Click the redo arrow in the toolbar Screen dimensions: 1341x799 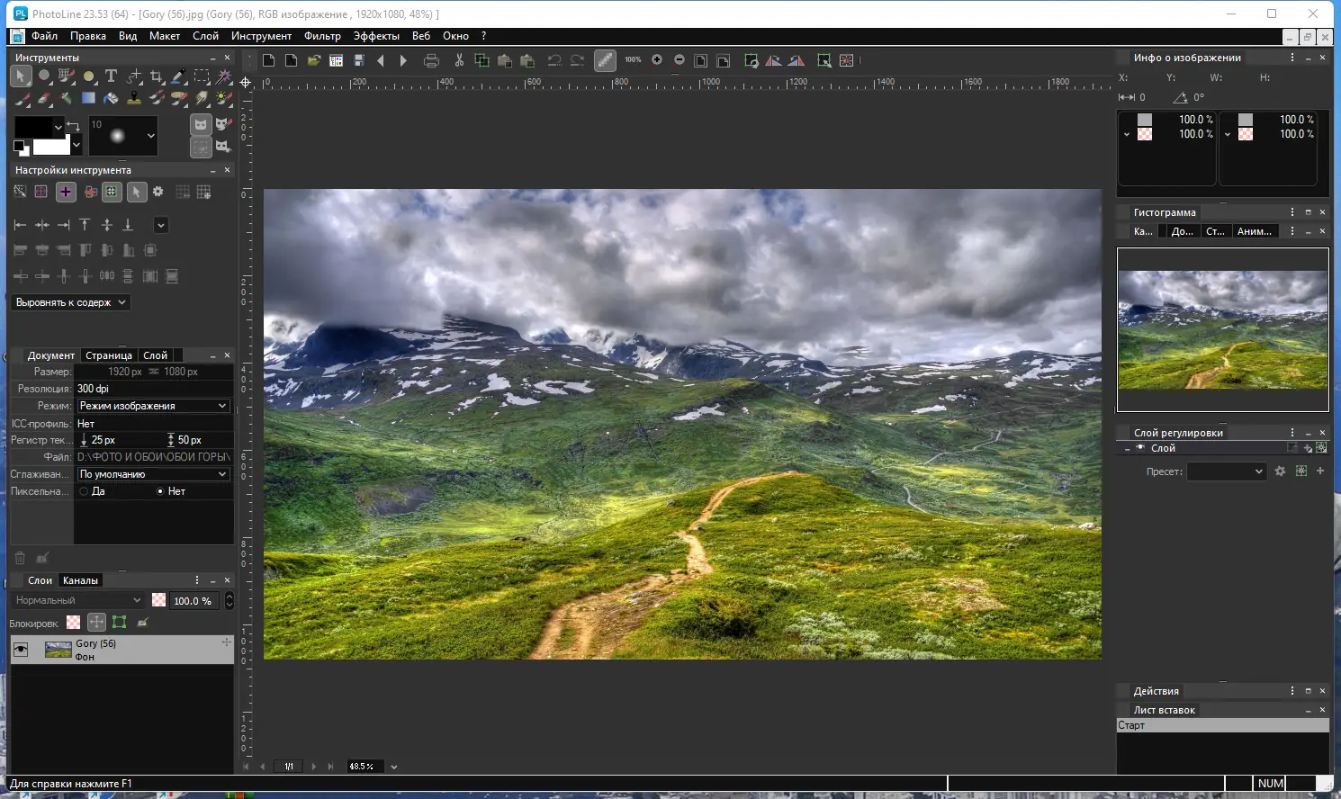[x=577, y=60]
